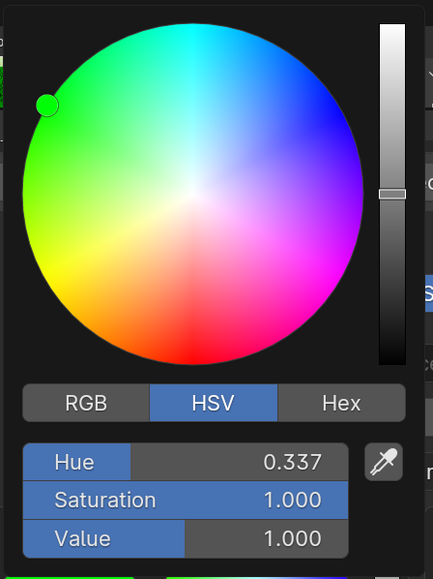Click the green color wheel cursor dot

[x=47, y=106]
